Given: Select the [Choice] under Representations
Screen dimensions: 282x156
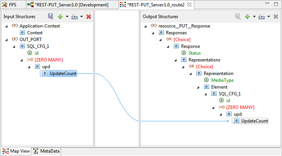Looking at the screenshot, I should point(204,67).
